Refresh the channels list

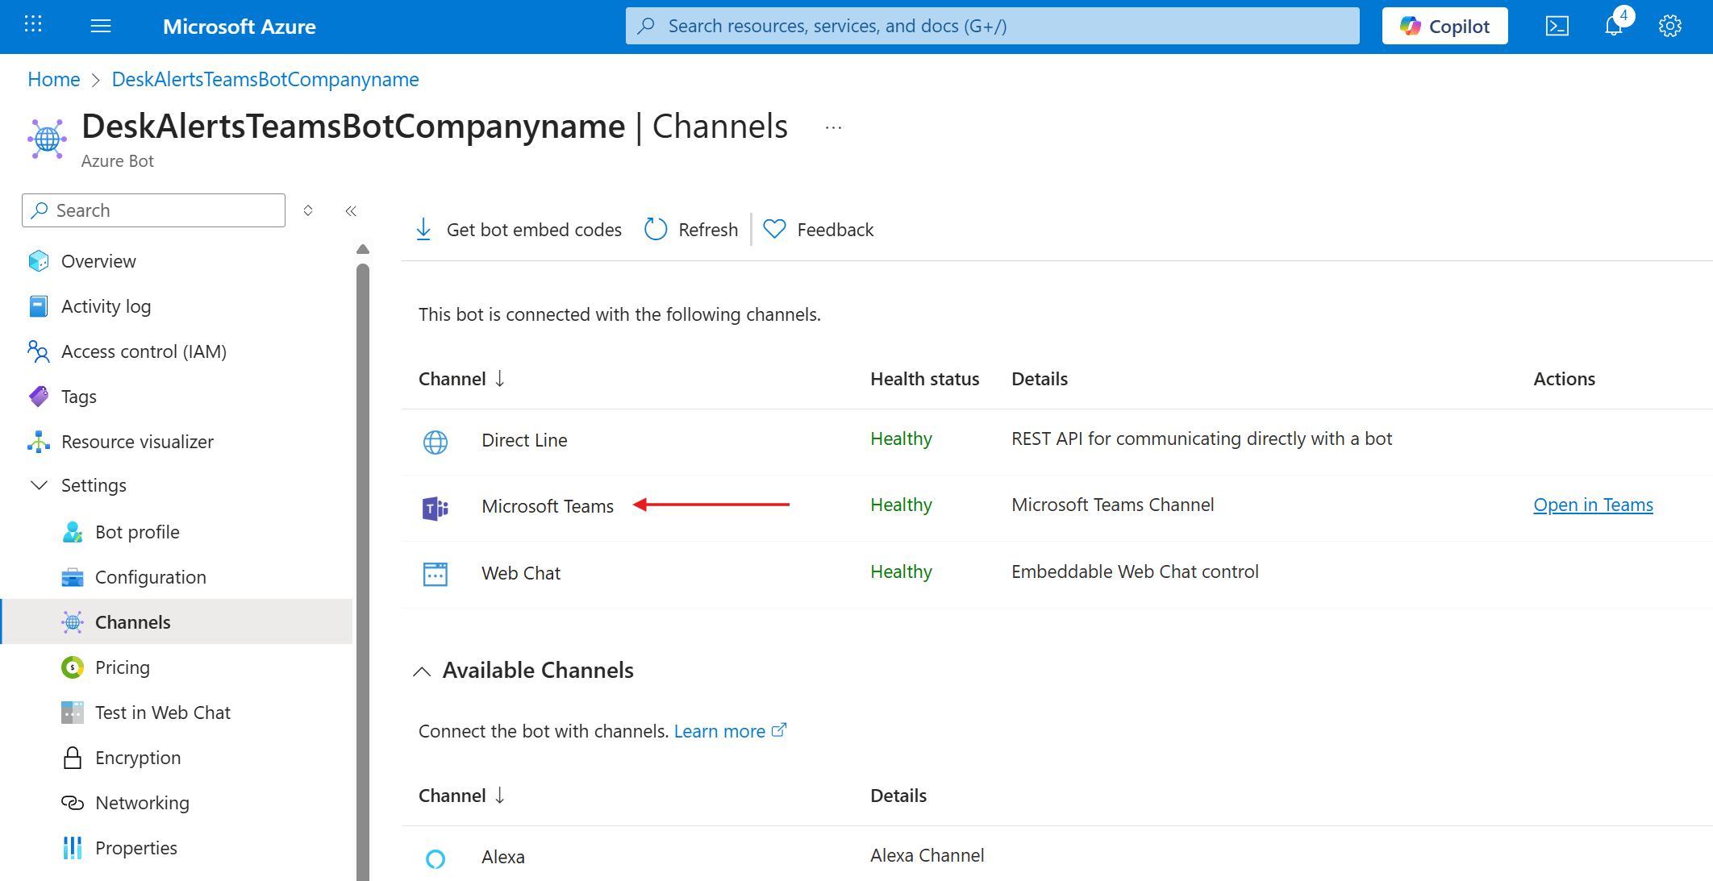coord(690,229)
